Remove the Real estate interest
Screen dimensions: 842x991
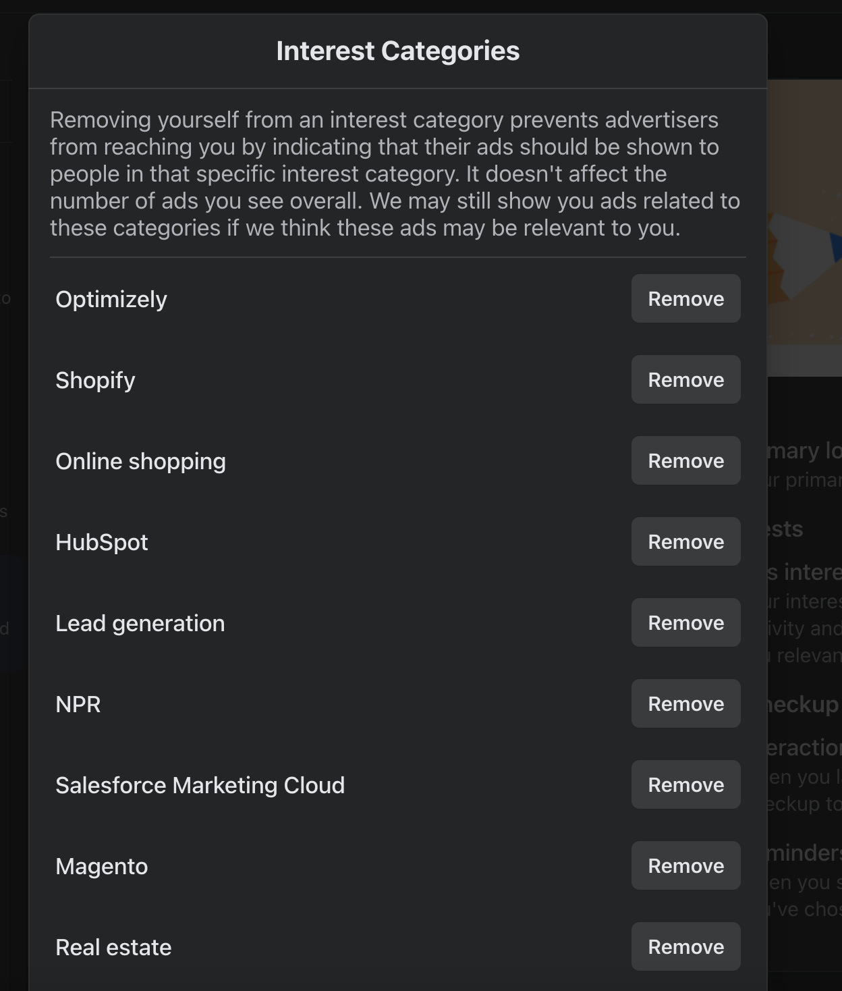(x=685, y=946)
